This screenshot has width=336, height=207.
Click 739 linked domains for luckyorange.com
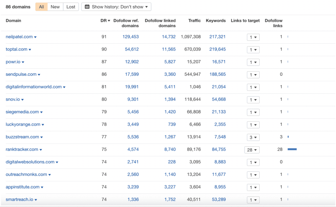(x=172, y=125)
